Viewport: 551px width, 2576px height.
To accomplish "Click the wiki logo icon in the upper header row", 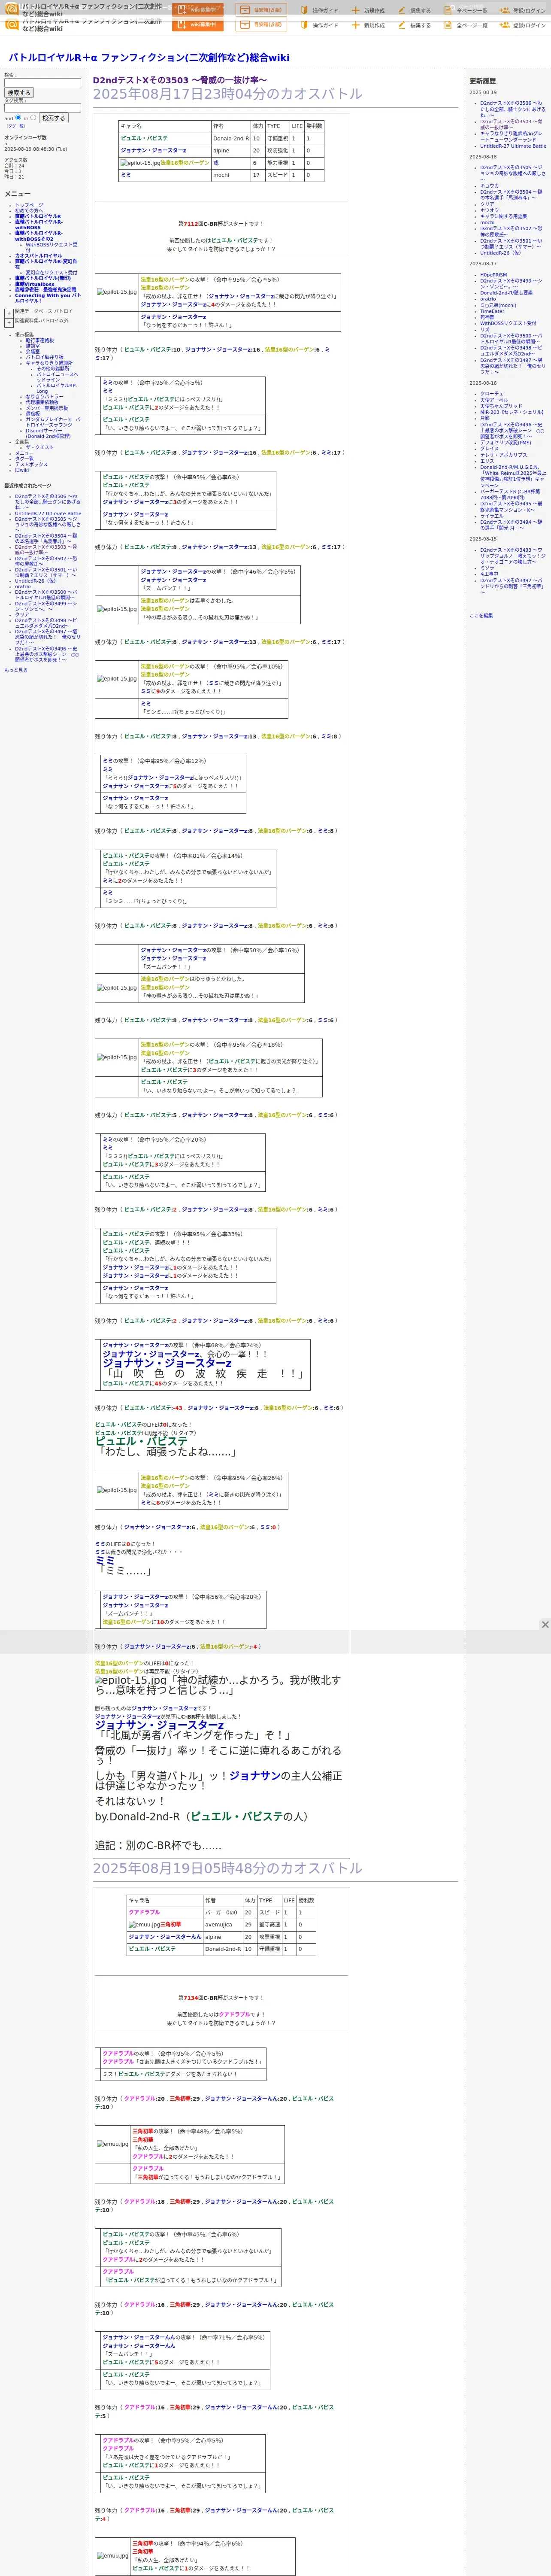I will [12, 9].
